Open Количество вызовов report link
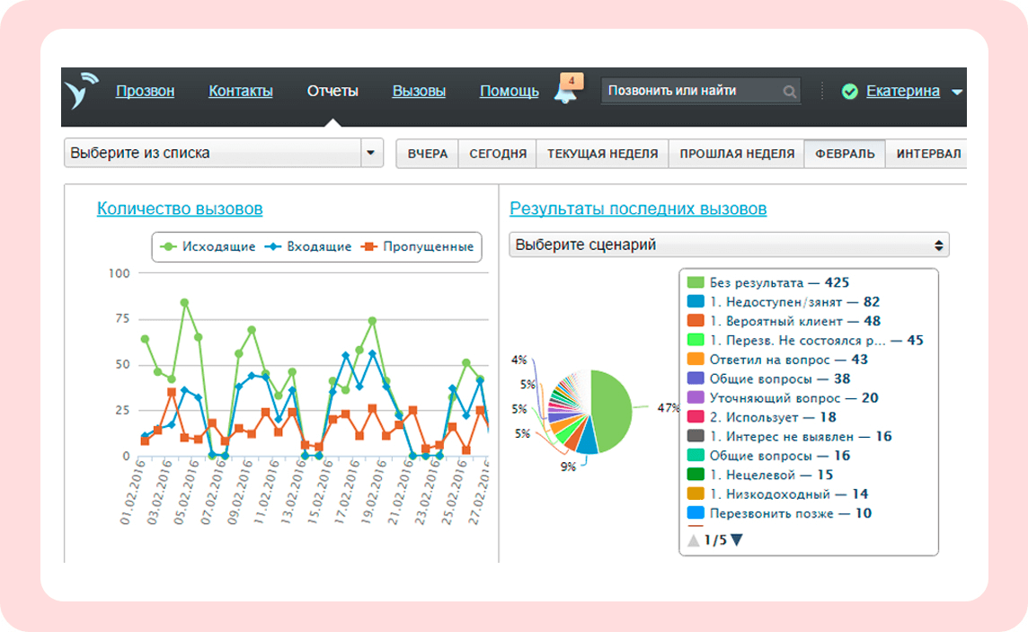Viewport: 1028px width, 632px height. tap(180, 209)
